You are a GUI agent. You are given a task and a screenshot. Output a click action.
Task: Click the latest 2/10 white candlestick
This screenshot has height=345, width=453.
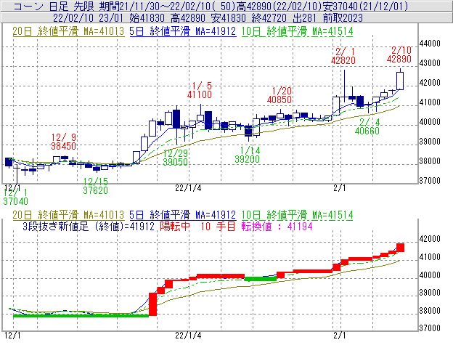tap(400, 81)
